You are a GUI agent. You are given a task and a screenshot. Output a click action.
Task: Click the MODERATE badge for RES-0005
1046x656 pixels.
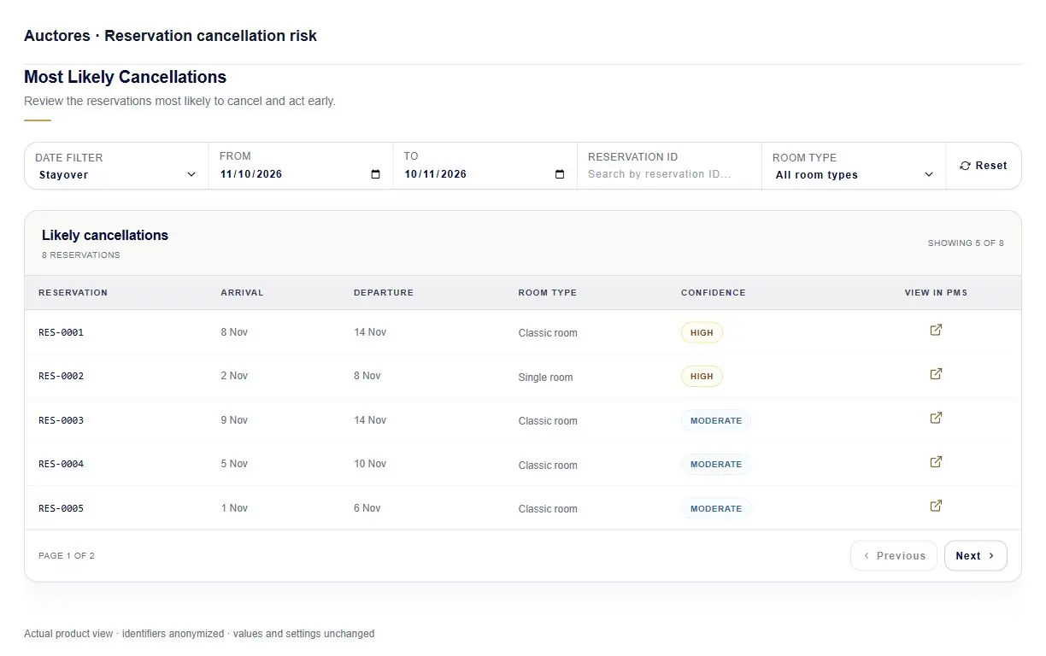pos(716,508)
